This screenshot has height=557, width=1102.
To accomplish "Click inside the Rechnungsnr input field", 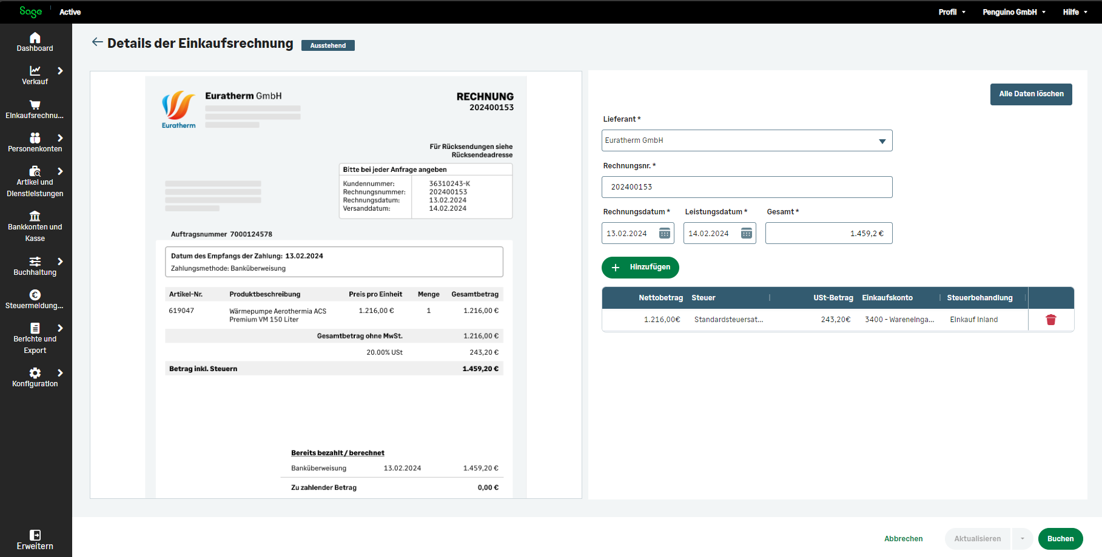I will [747, 186].
